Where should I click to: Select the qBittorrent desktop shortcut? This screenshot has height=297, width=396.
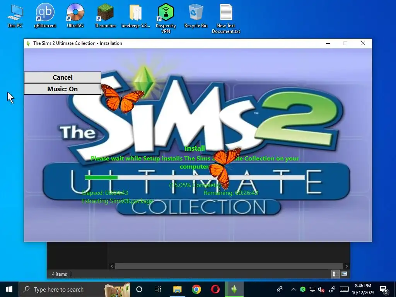[x=45, y=16]
